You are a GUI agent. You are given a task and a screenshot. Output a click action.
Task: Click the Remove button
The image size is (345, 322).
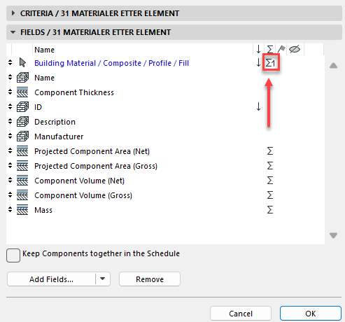coord(150,279)
